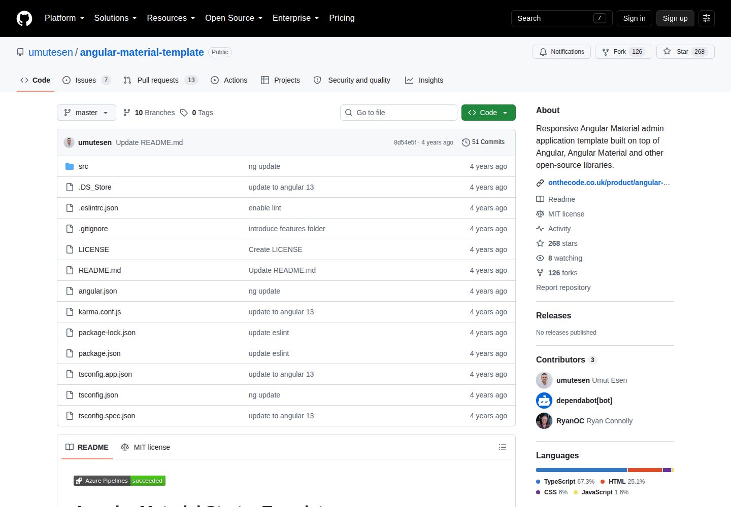Click the Sign in button
This screenshot has width=731, height=507.
634,18
